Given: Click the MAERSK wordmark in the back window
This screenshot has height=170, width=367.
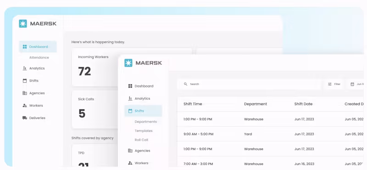Looking at the screenshot, I should pos(43,24).
